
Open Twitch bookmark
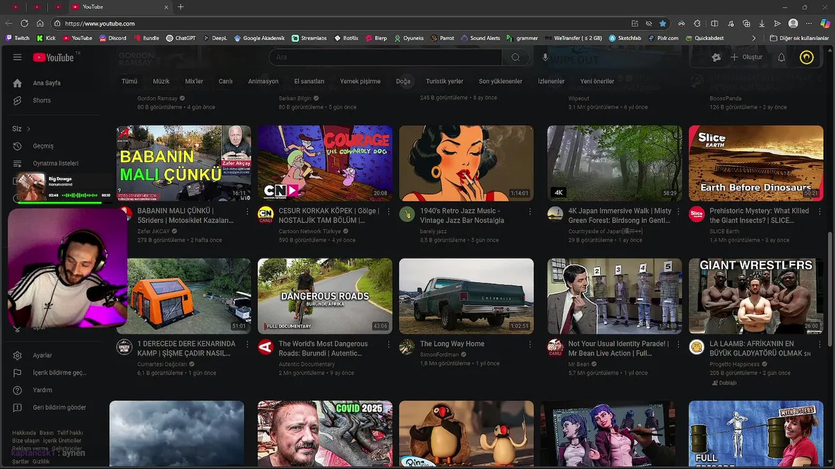pos(18,38)
